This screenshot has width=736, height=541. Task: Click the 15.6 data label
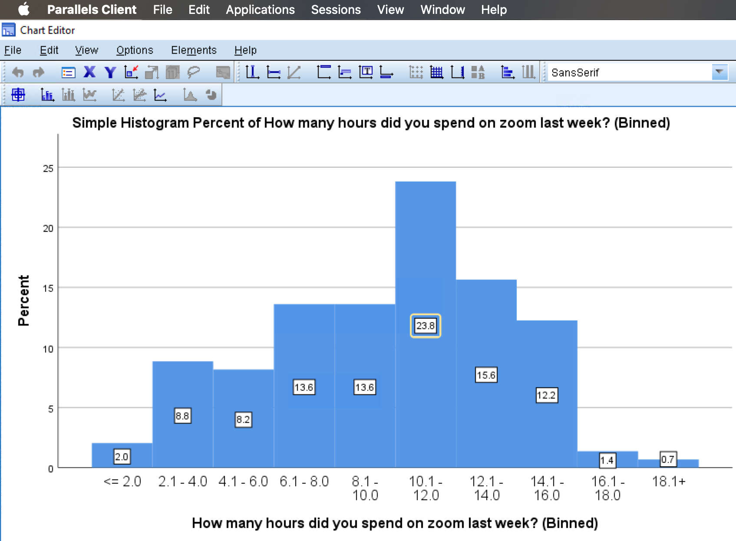coord(486,375)
